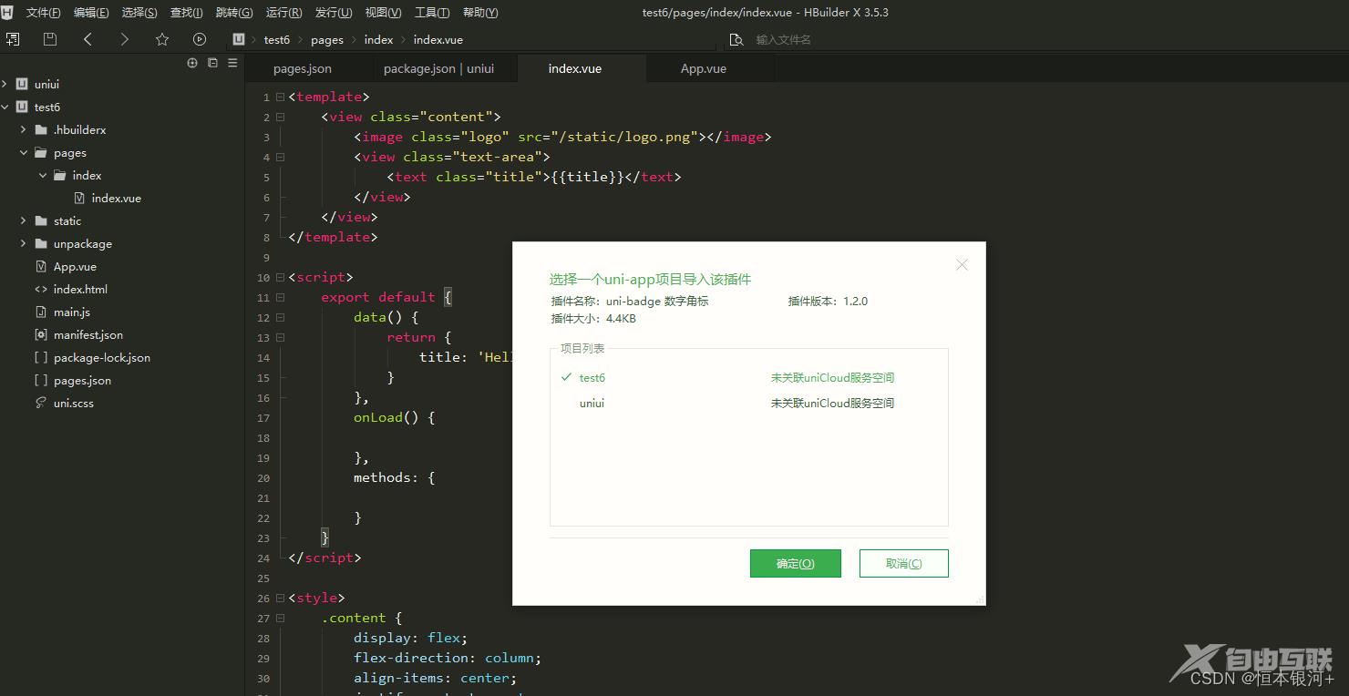This screenshot has height=696, width=1349.
Task: Collapse the test6 project in tree
Action: tap(5, 107)
